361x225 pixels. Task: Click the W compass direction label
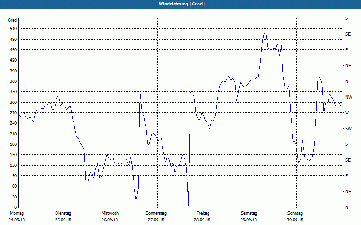(347, 113)
